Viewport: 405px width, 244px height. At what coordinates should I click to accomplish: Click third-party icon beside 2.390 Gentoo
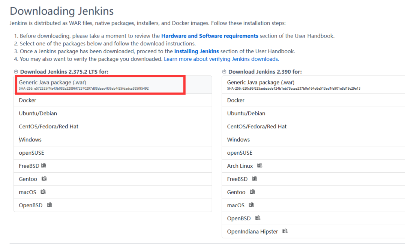[x=252, y=192]
